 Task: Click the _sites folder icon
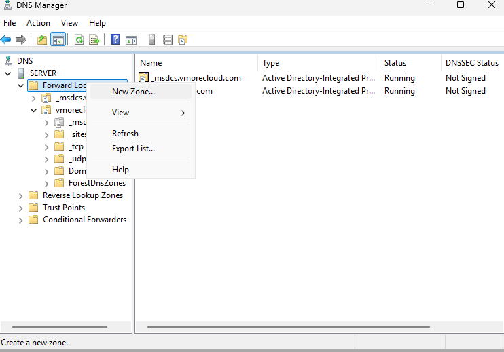point(59,134)
